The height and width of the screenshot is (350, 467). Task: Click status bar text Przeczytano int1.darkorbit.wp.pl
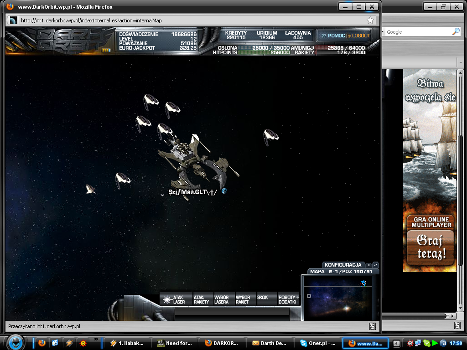pos(44,326)
